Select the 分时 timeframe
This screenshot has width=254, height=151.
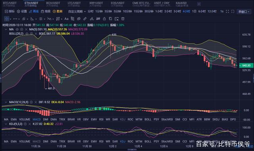click(90, 11)
